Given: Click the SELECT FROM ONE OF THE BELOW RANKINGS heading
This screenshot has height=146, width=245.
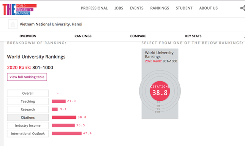Looking at the screenshot, I should [193, 43].
